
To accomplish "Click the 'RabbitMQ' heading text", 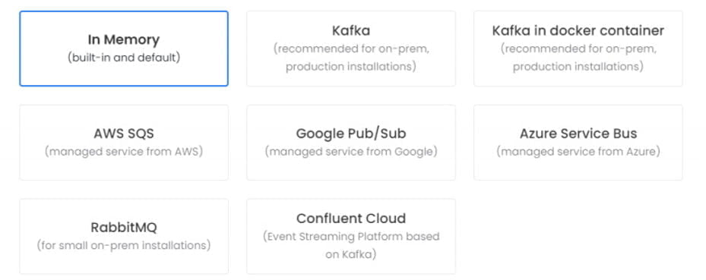I will (124, 228).
